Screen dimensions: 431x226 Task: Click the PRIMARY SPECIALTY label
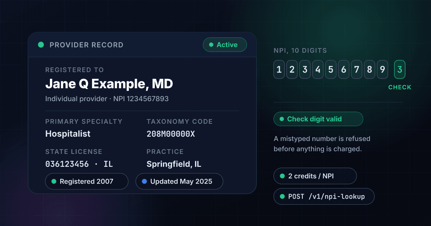coord(84,122)
